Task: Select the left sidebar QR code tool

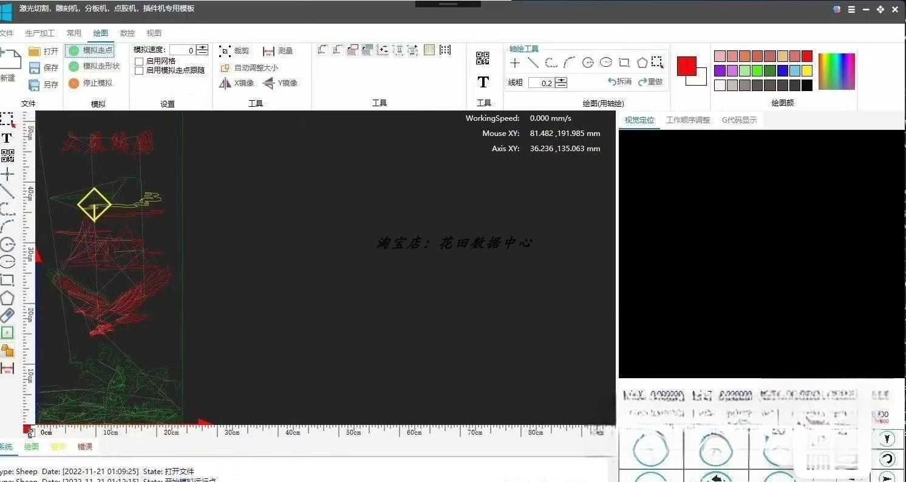Action: pyautogui.click(x=7, y=157)
